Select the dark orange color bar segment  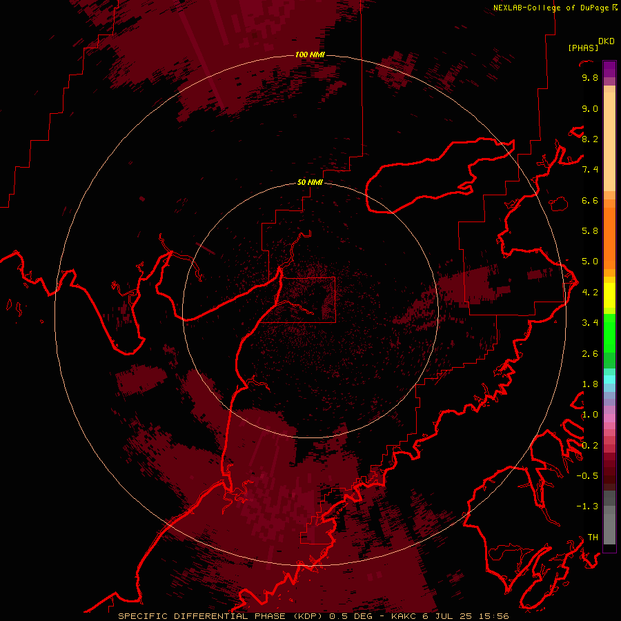[x=609, y=239]
